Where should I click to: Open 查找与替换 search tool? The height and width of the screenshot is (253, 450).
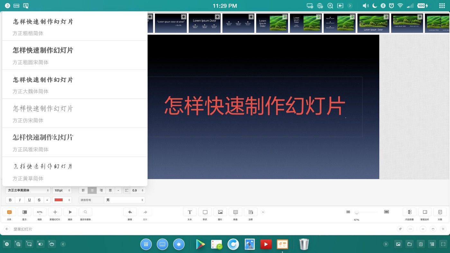(85, 212)
